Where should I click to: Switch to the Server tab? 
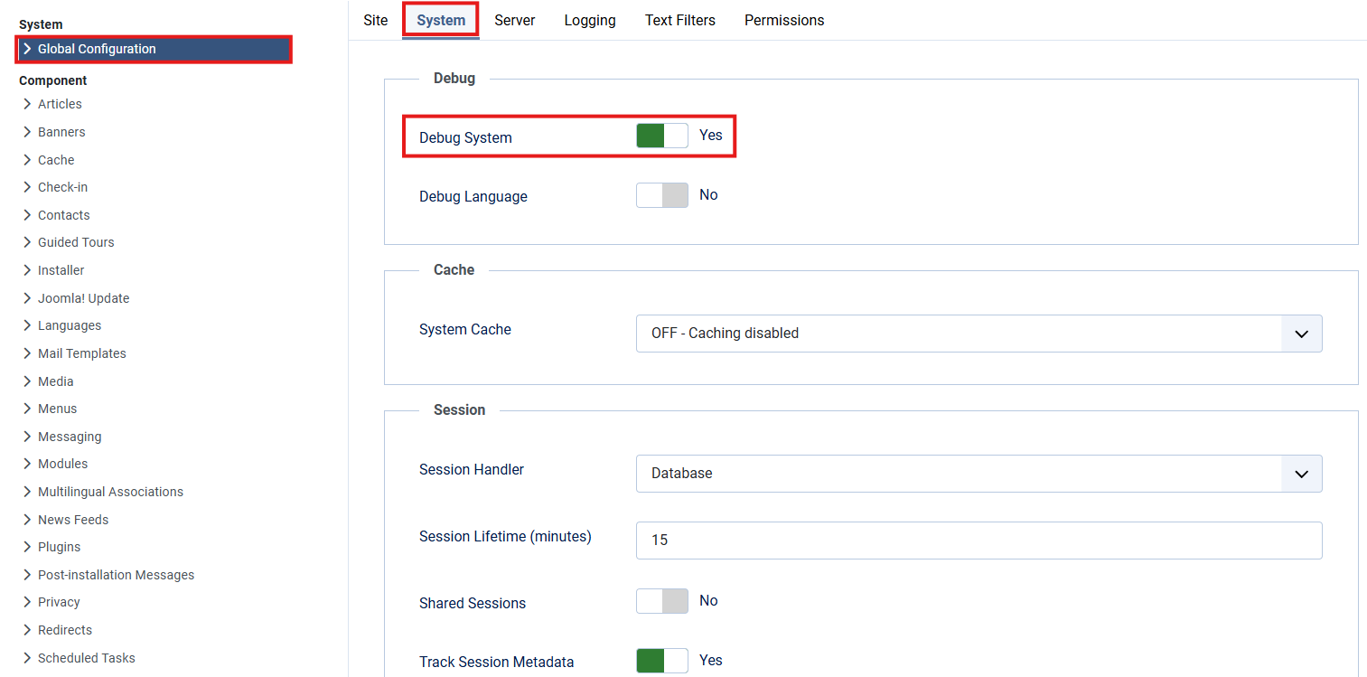coord(514,20)
